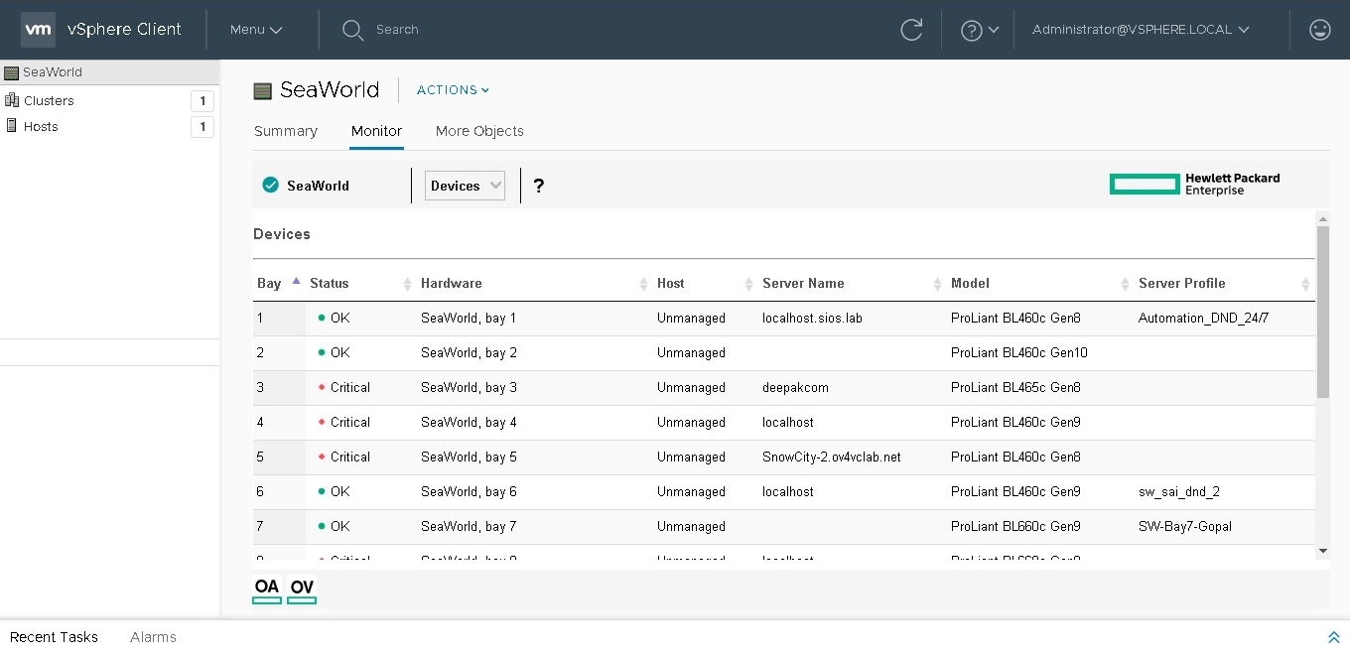Image resolution: width=1350 pixels, height=654 pixels.
Task: Click the OA icon at bottom
Action: tap(267, 589)
